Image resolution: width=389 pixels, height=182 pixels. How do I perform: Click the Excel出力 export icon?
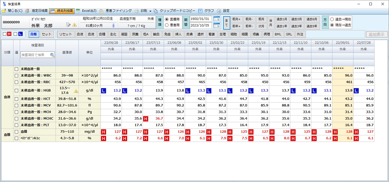coord(78,11)
